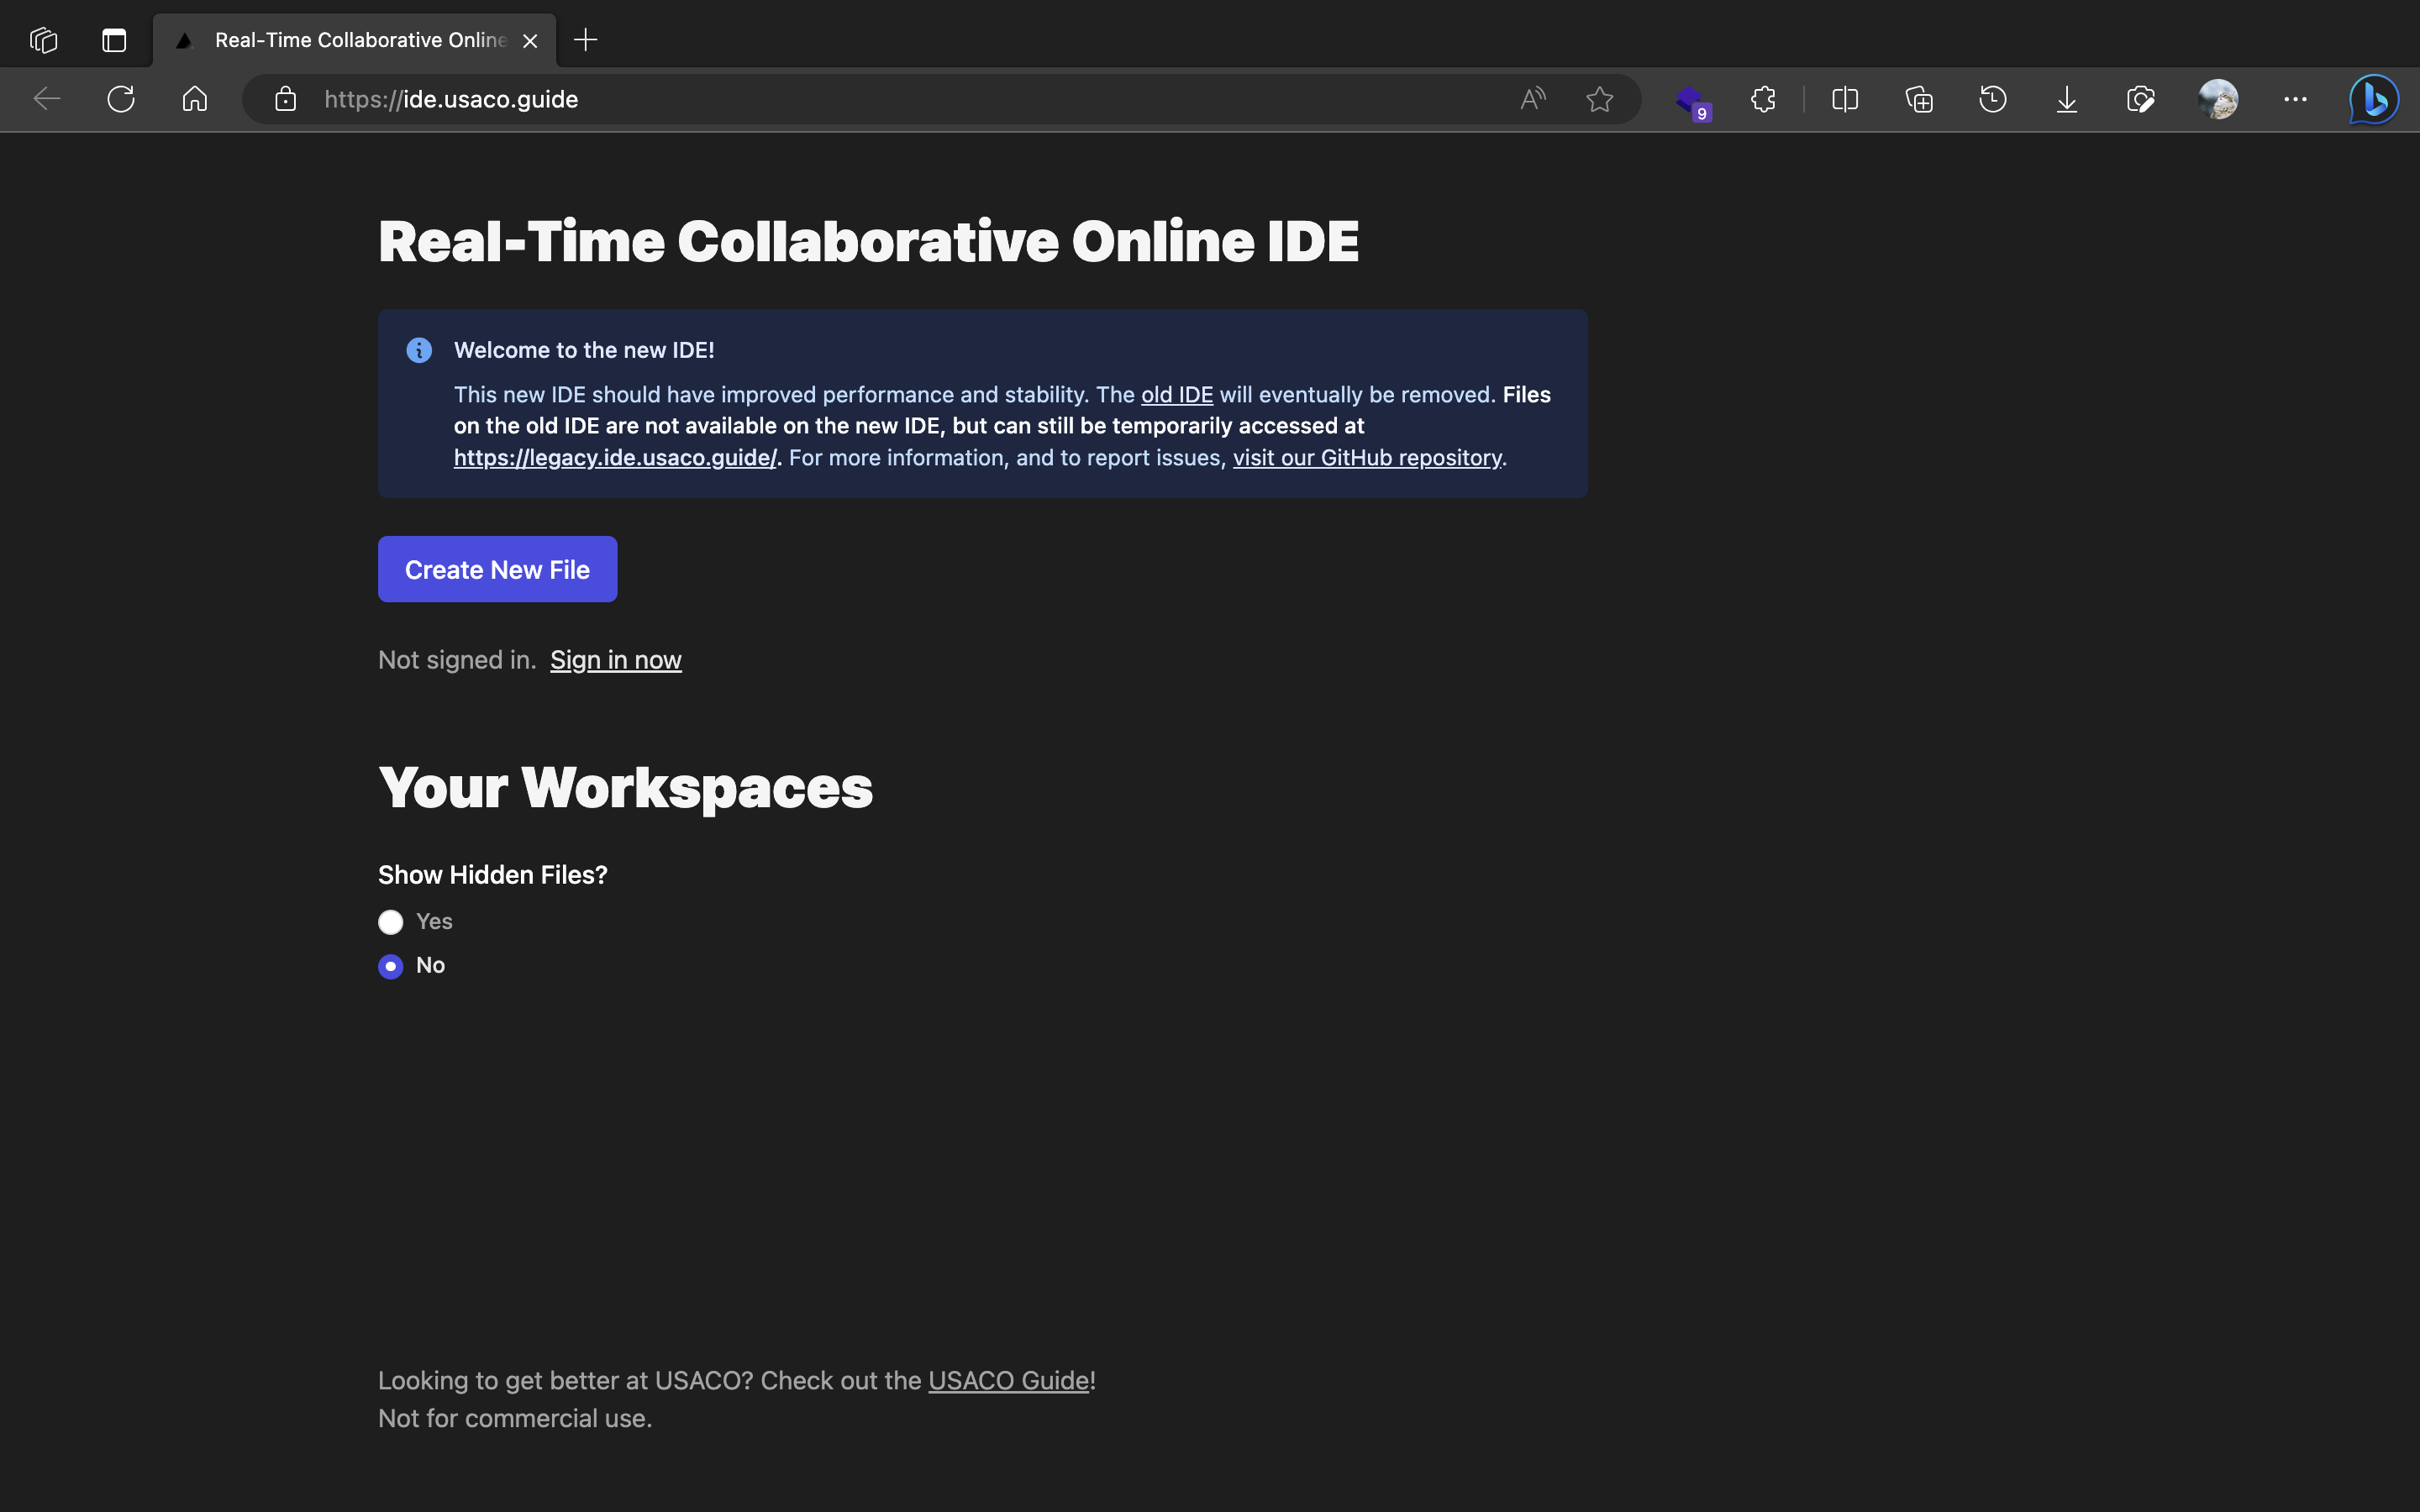Click the browser refresh icon
Screen dimensions: 2420x1512
point(121,99)
